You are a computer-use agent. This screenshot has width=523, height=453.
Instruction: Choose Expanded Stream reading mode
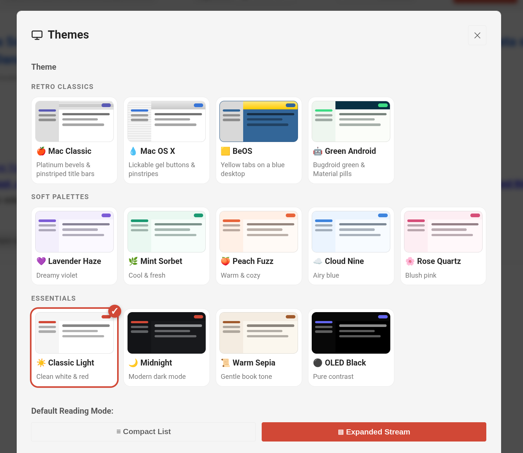(x=374, y=432)
